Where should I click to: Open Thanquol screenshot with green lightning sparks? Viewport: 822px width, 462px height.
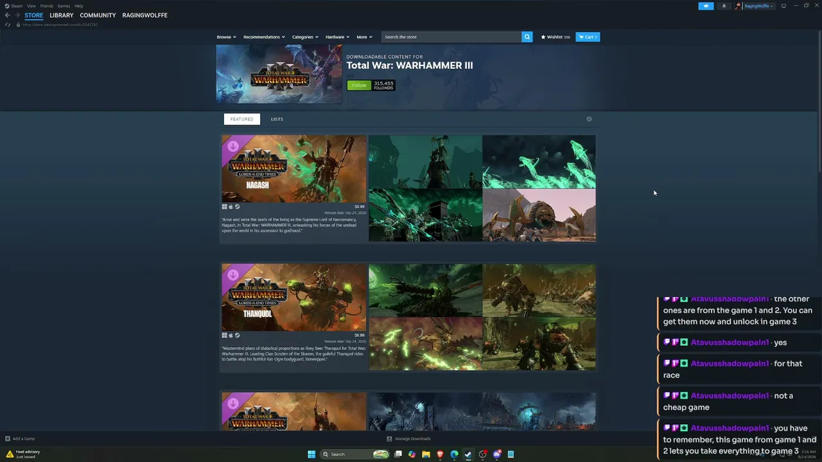[x=425, y=344]
